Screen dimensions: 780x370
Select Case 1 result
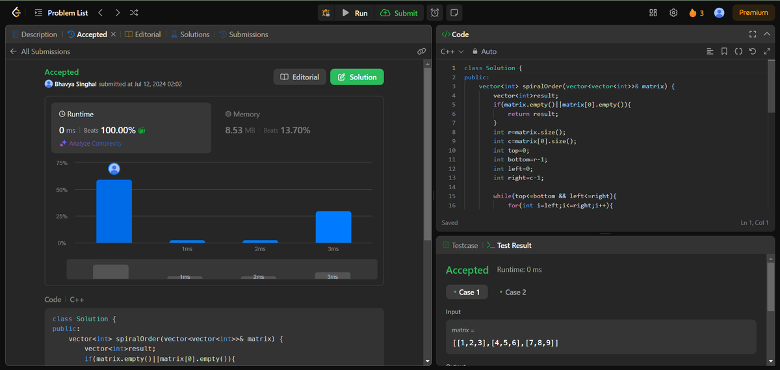point(465,292)
